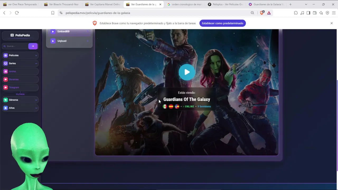Toggle the browser sidebar panel

coord(308,13)
